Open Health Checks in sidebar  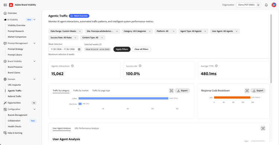(15, 127)
